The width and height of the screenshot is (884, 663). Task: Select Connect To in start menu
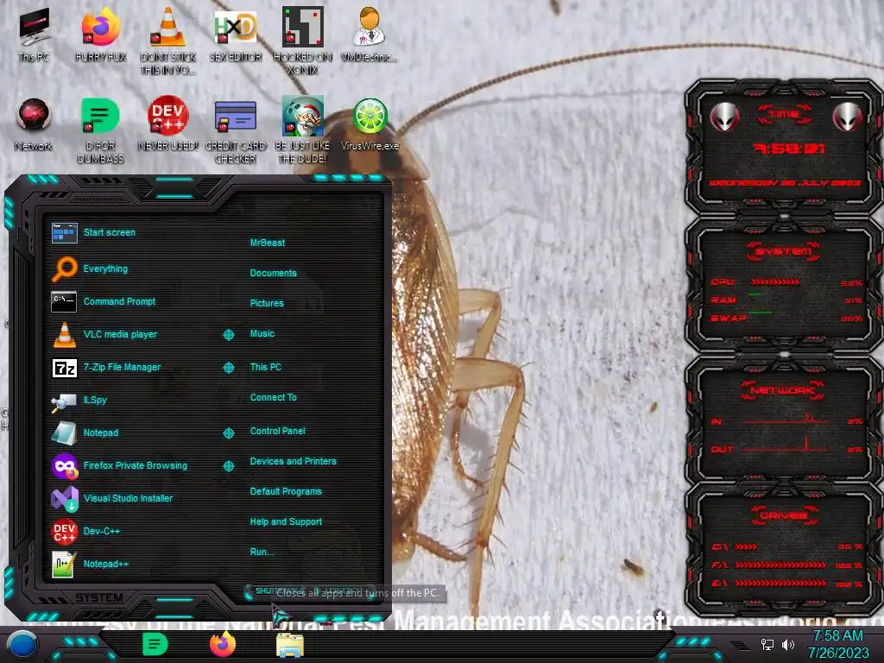(274, 397)
